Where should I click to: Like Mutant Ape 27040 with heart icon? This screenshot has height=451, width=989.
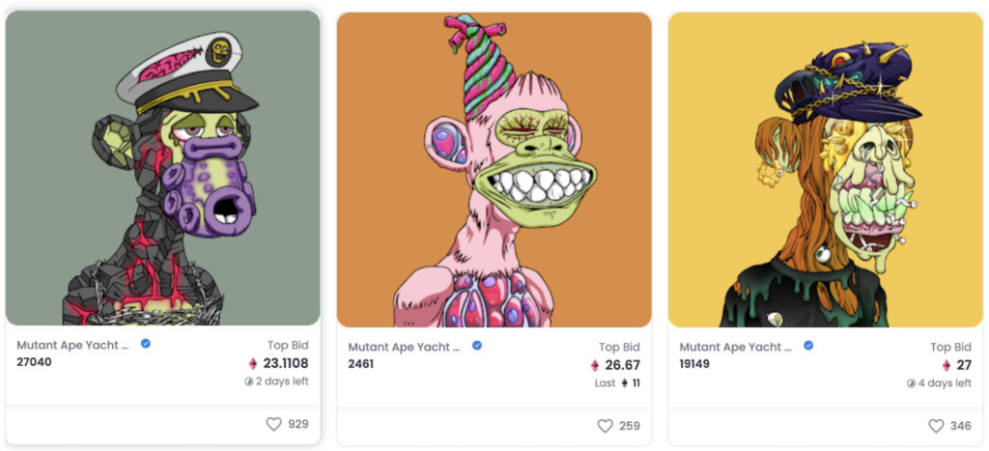(x=273, y=425)
